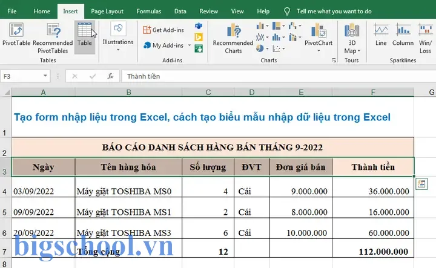The height and width of the screenshot is (268, 436).
Task: Click the formula bar showing Thành tiền
Action: (x=279, y=76)
